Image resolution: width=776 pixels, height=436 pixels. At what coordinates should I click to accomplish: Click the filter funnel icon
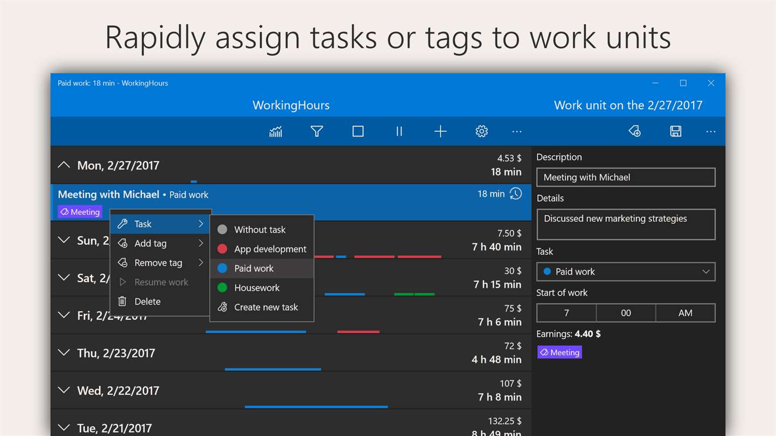tap(317, 131)
